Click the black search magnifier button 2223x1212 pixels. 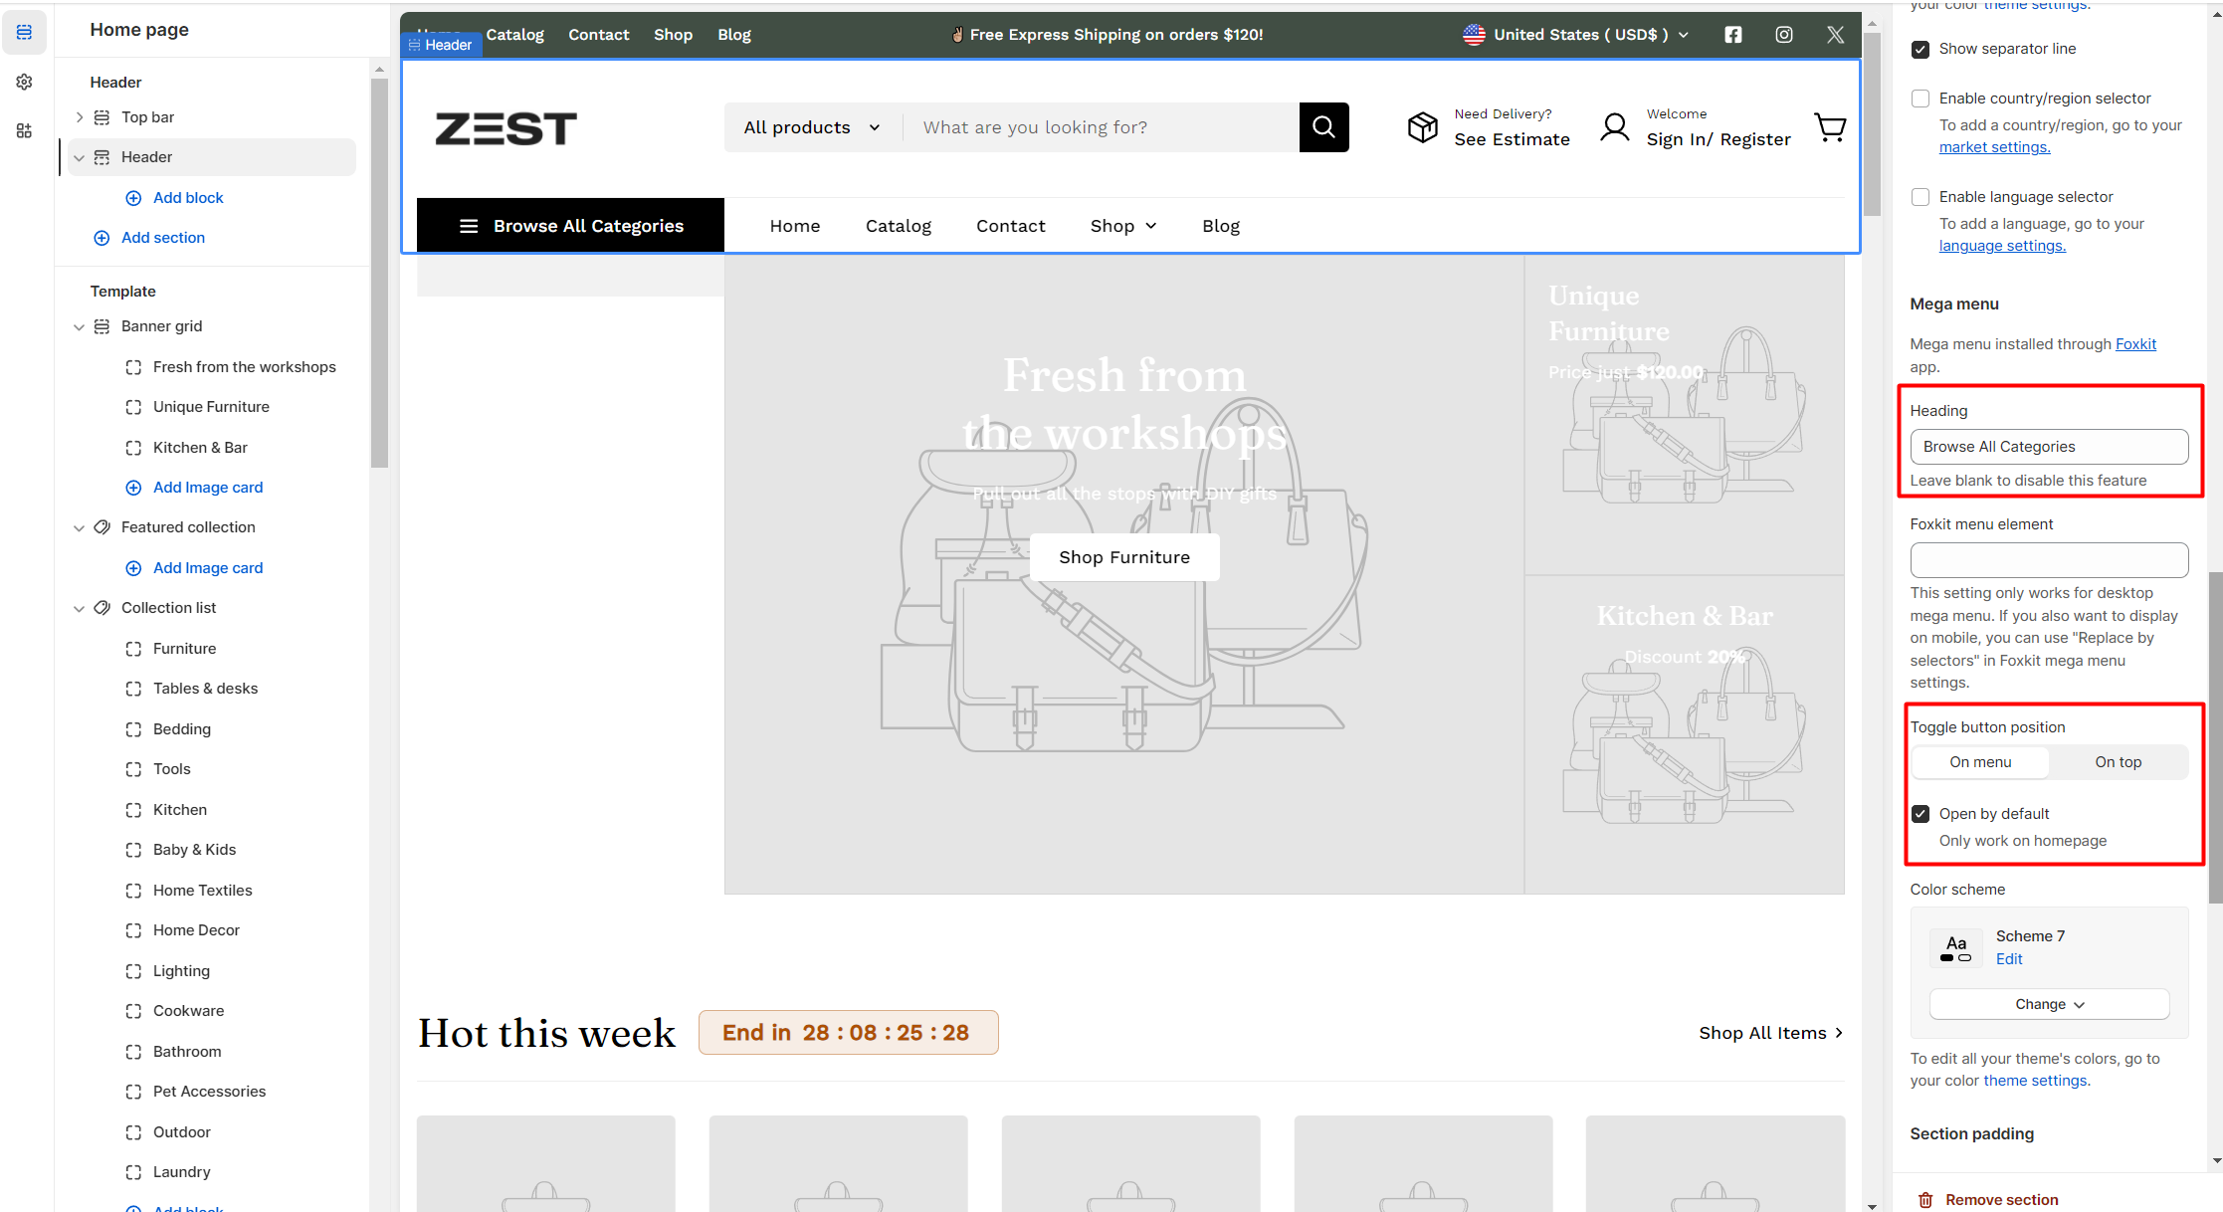point(1323,127)
